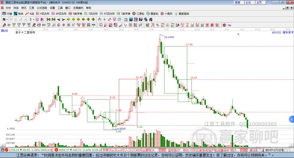Jump to the first bar with the skip-to-start arrow
The image size is (294, 158).
[x=48, y=19]
